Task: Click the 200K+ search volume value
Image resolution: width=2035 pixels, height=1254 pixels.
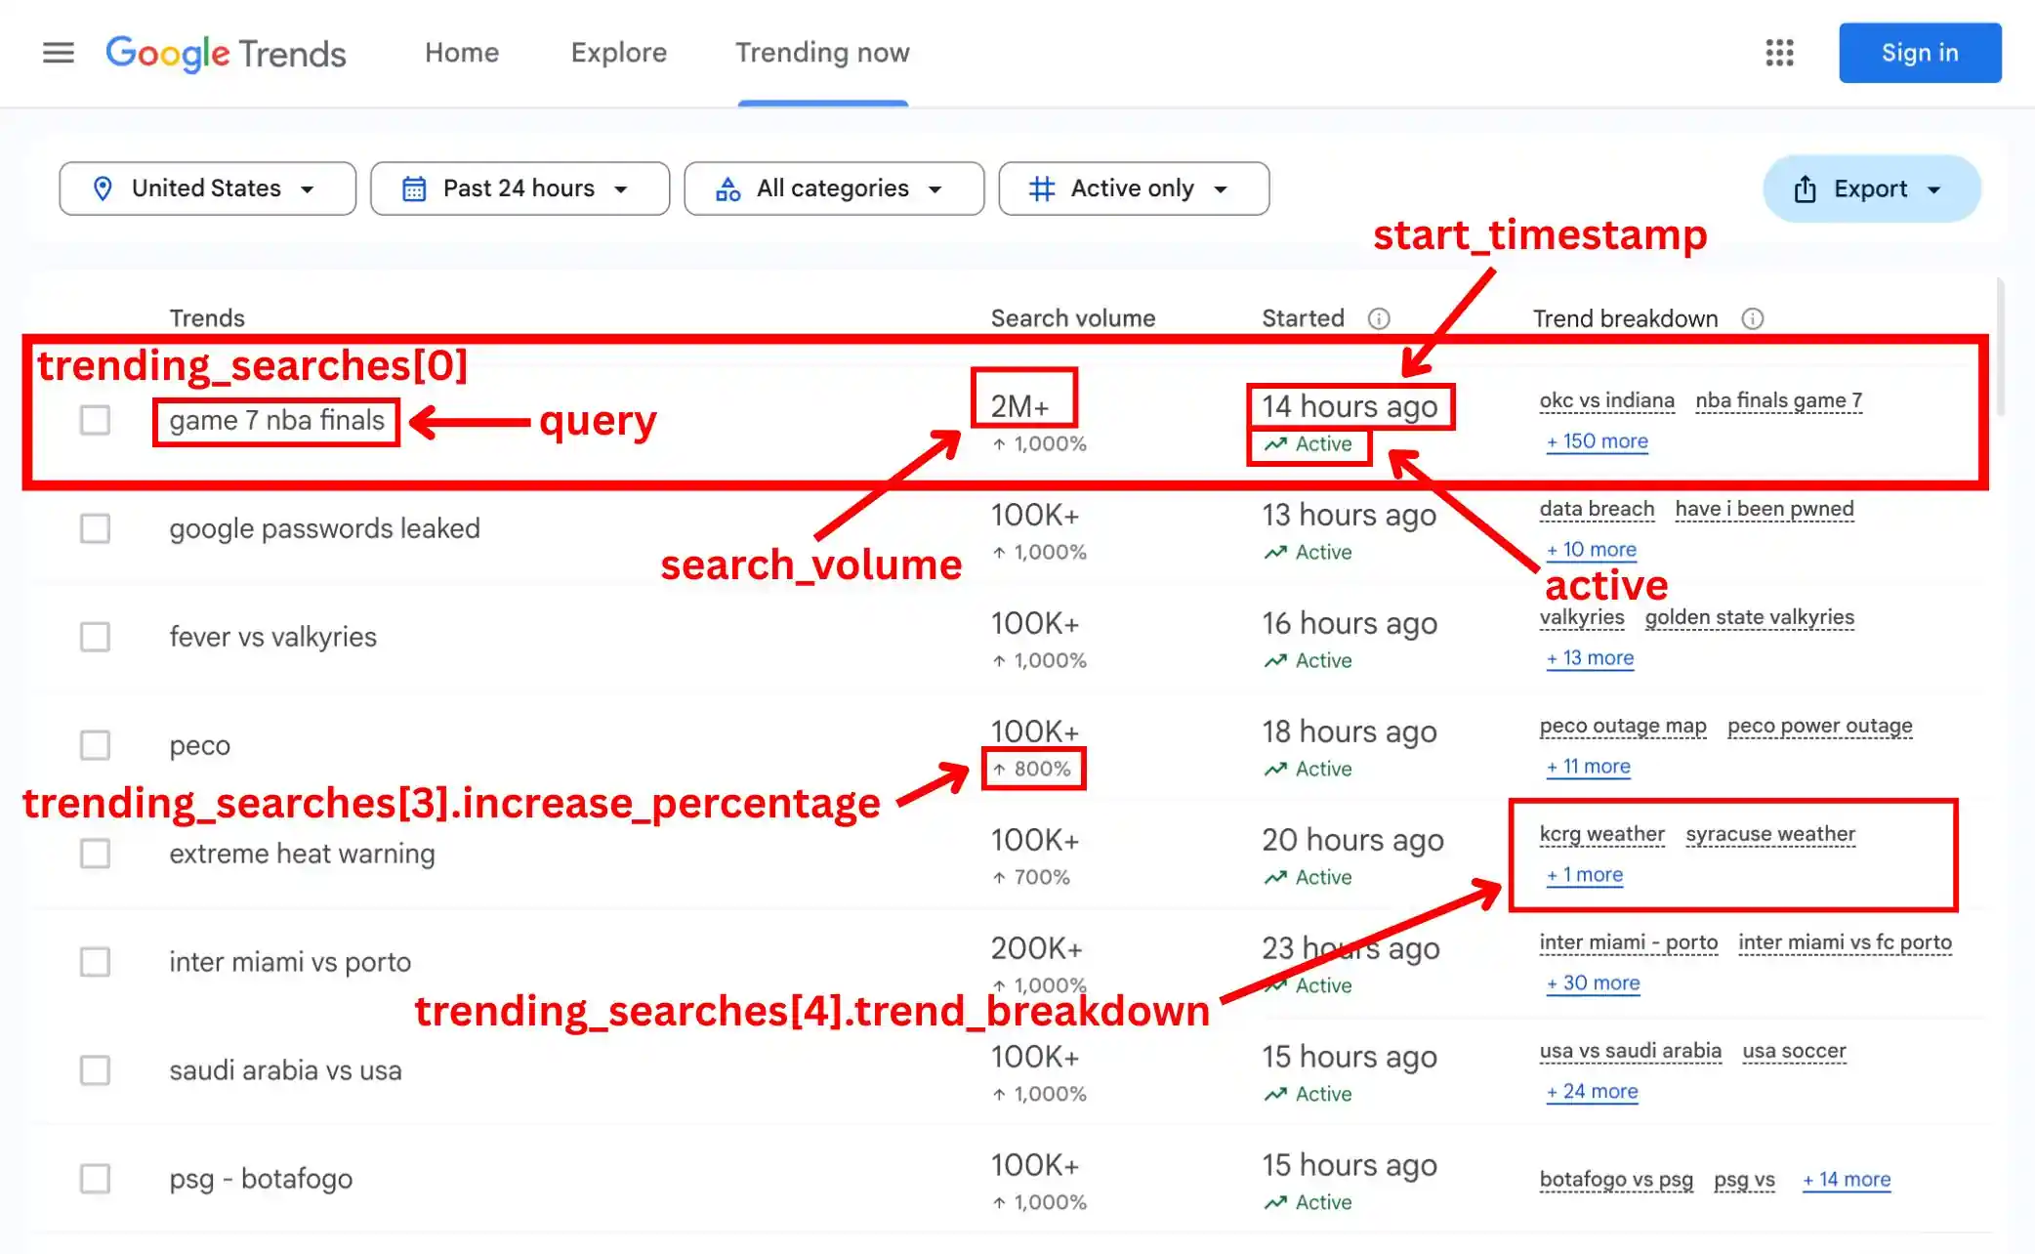Action: pos(1037,948)
